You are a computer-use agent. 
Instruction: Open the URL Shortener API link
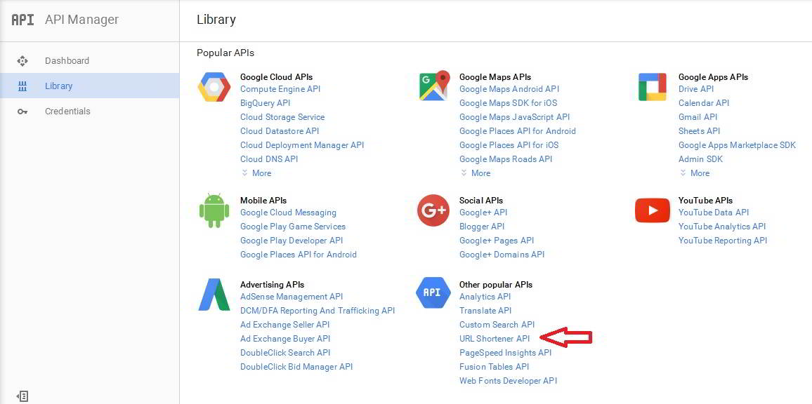click(x=495, y=339)
